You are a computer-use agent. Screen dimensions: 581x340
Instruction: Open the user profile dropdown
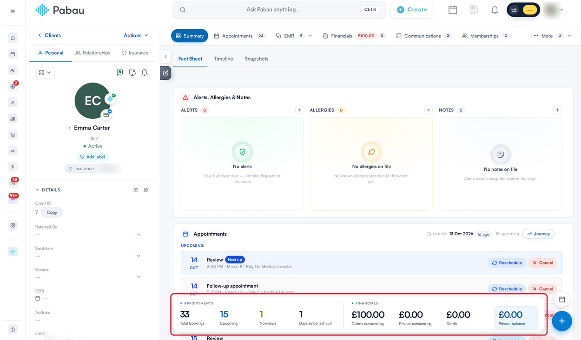point(562,10)
